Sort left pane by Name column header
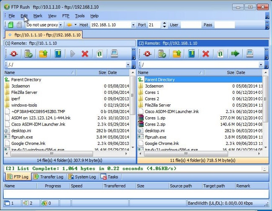Image resolution: width=272 pixels, height=211 pixels. (x=40, y=72)
